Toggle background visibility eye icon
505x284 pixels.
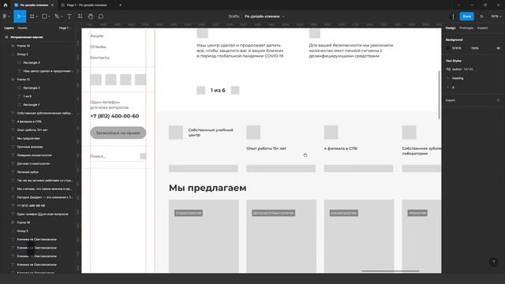[x=498, y=48]
